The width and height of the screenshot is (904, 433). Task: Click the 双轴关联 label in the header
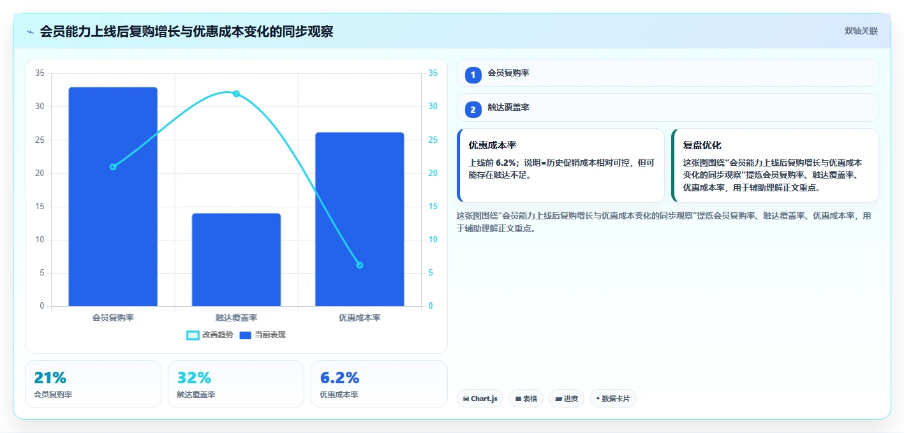(x=861, y=31)
